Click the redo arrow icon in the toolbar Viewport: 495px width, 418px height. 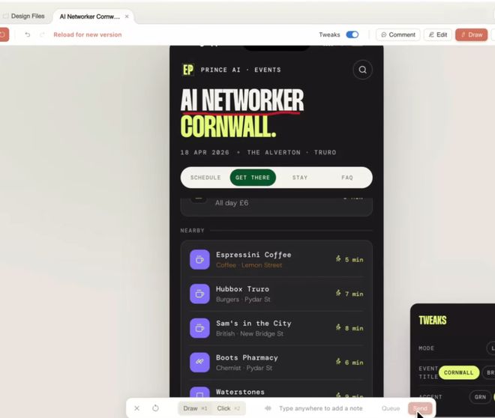tap(42, 34)
